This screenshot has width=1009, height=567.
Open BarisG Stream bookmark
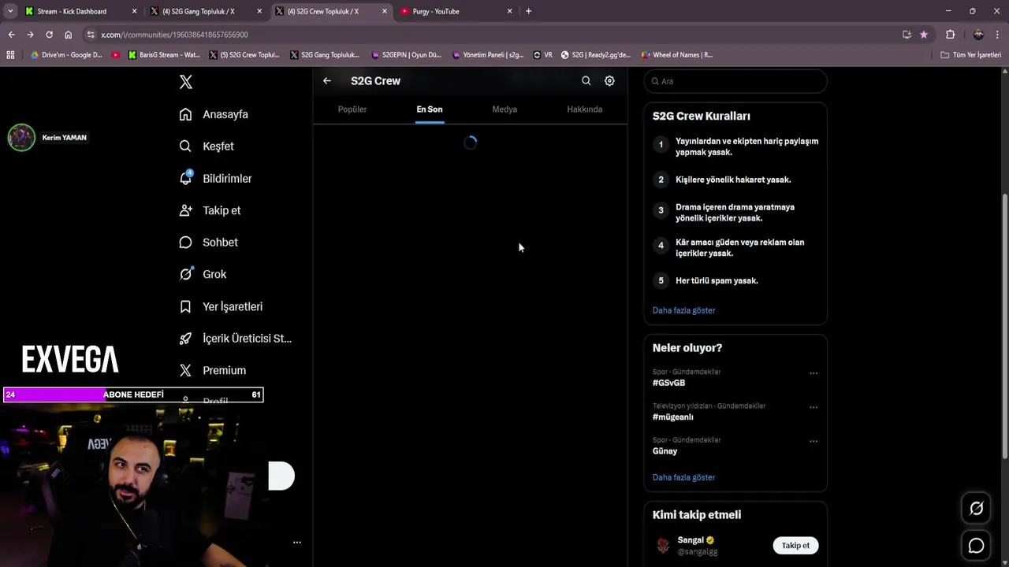click(x=164, y=55)
